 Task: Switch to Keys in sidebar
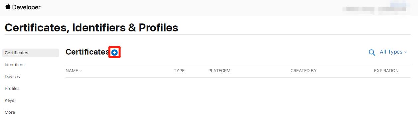coord(9,101)
